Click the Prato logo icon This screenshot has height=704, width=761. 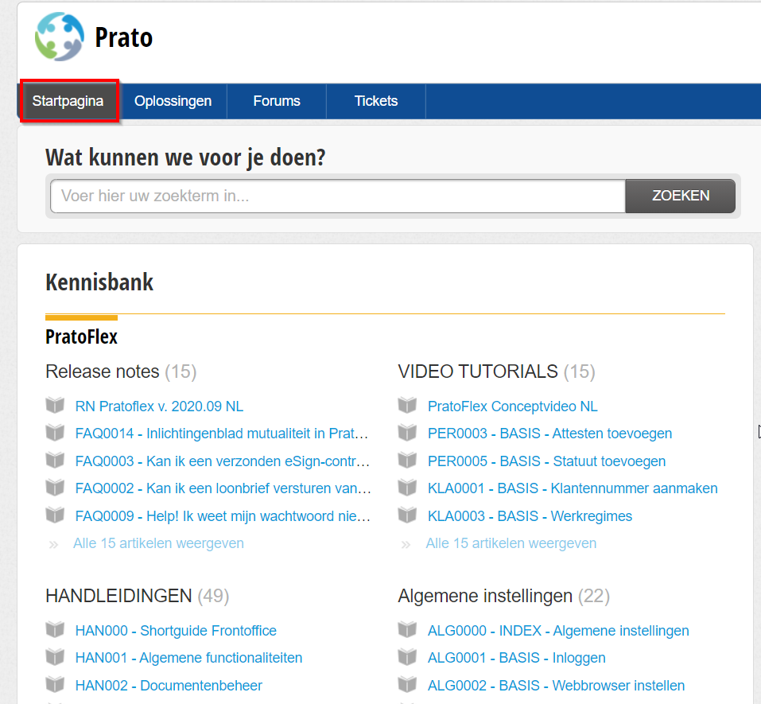pos(59,37)
